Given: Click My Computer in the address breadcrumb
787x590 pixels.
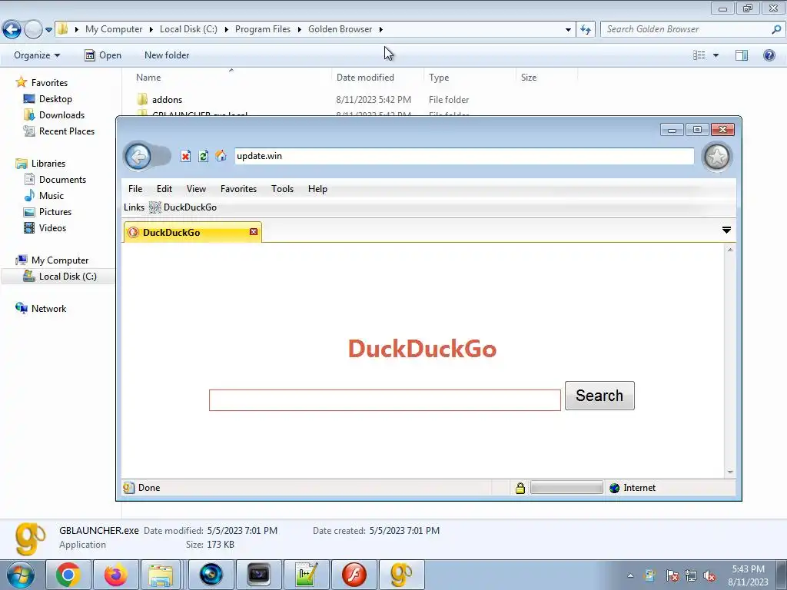Looking at the screenshot, I should coord(114,29).
